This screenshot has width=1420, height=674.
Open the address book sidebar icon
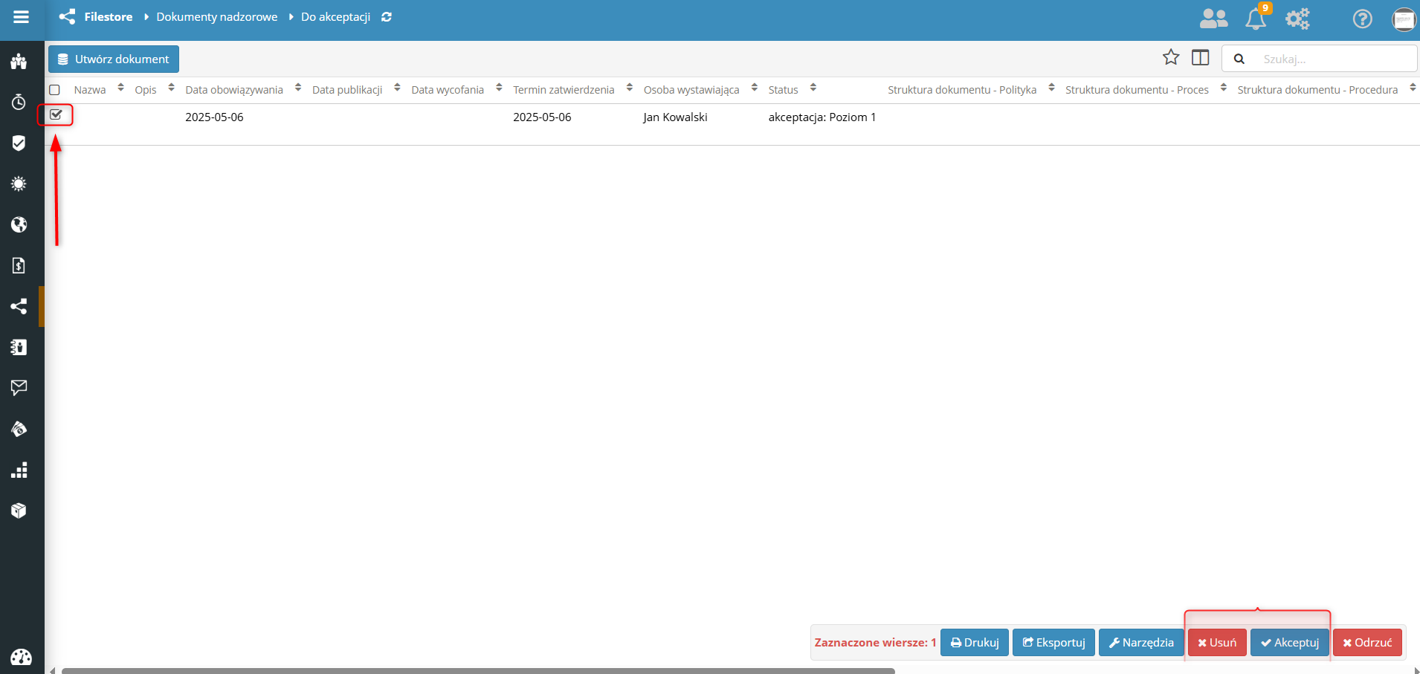coord(19,347)
